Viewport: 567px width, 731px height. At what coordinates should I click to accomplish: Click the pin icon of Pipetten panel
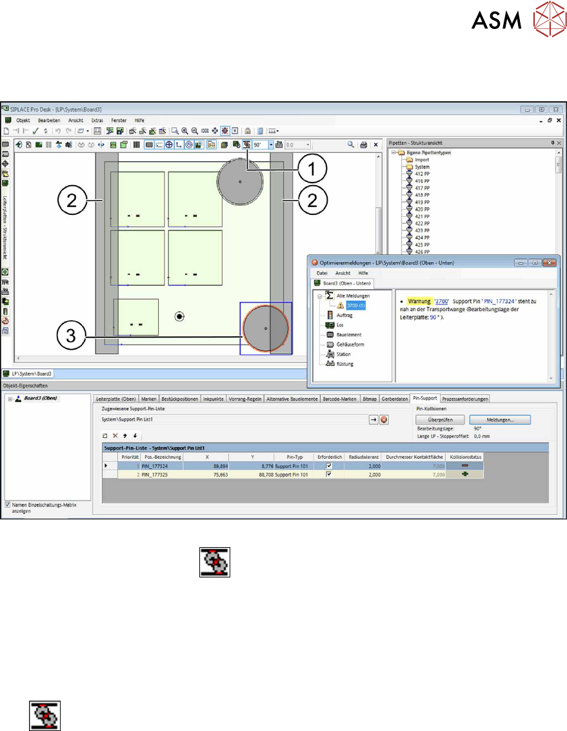coord(553,143)
